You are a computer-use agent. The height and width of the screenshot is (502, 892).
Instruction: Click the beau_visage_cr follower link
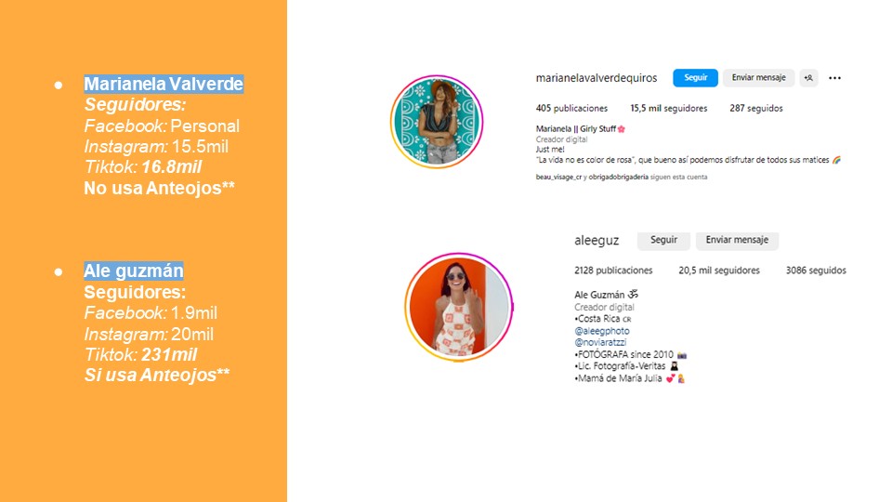(558, 177)
